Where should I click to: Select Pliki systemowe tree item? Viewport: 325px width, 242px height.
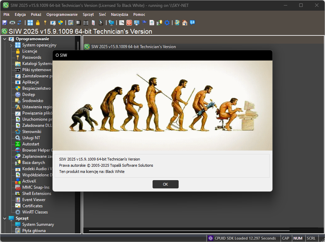coord(37,70)
